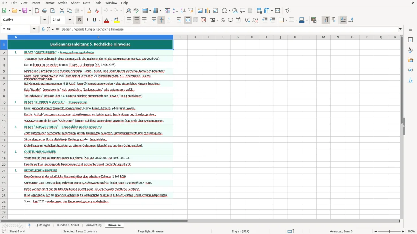Open the Sheet menu
This screenshot has width=417, height=234.
click(75, 3)
